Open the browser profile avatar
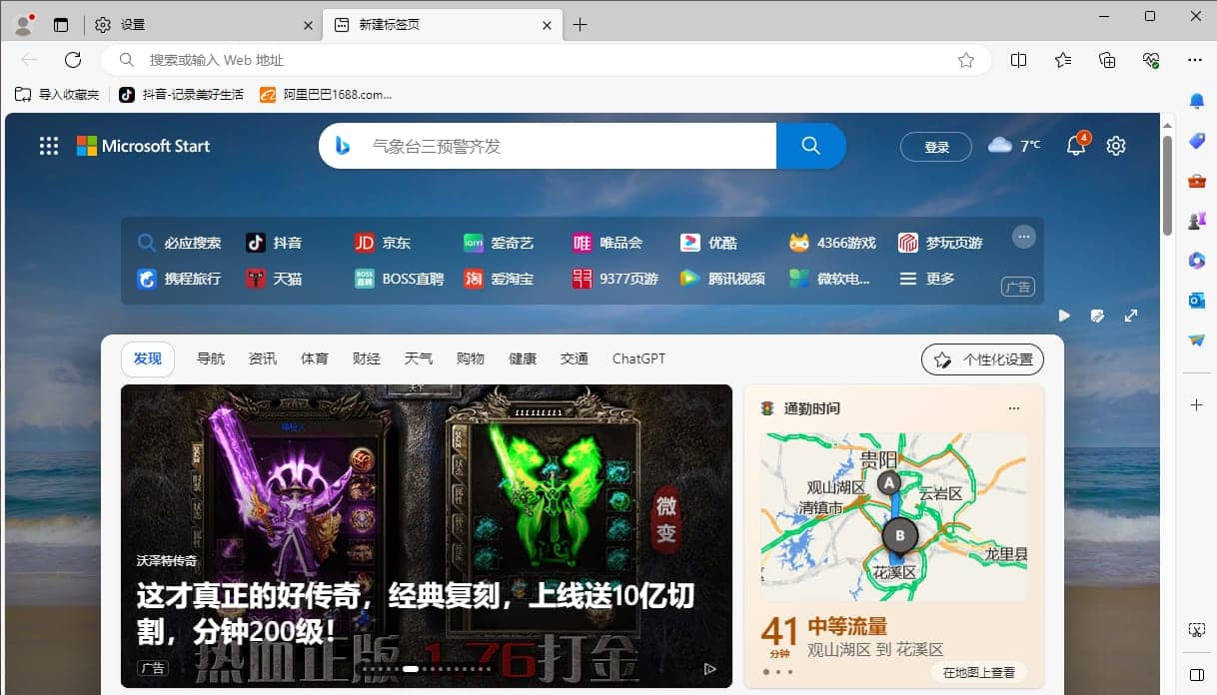Viewport: 1217px width, 695px height. coord(23,24)
